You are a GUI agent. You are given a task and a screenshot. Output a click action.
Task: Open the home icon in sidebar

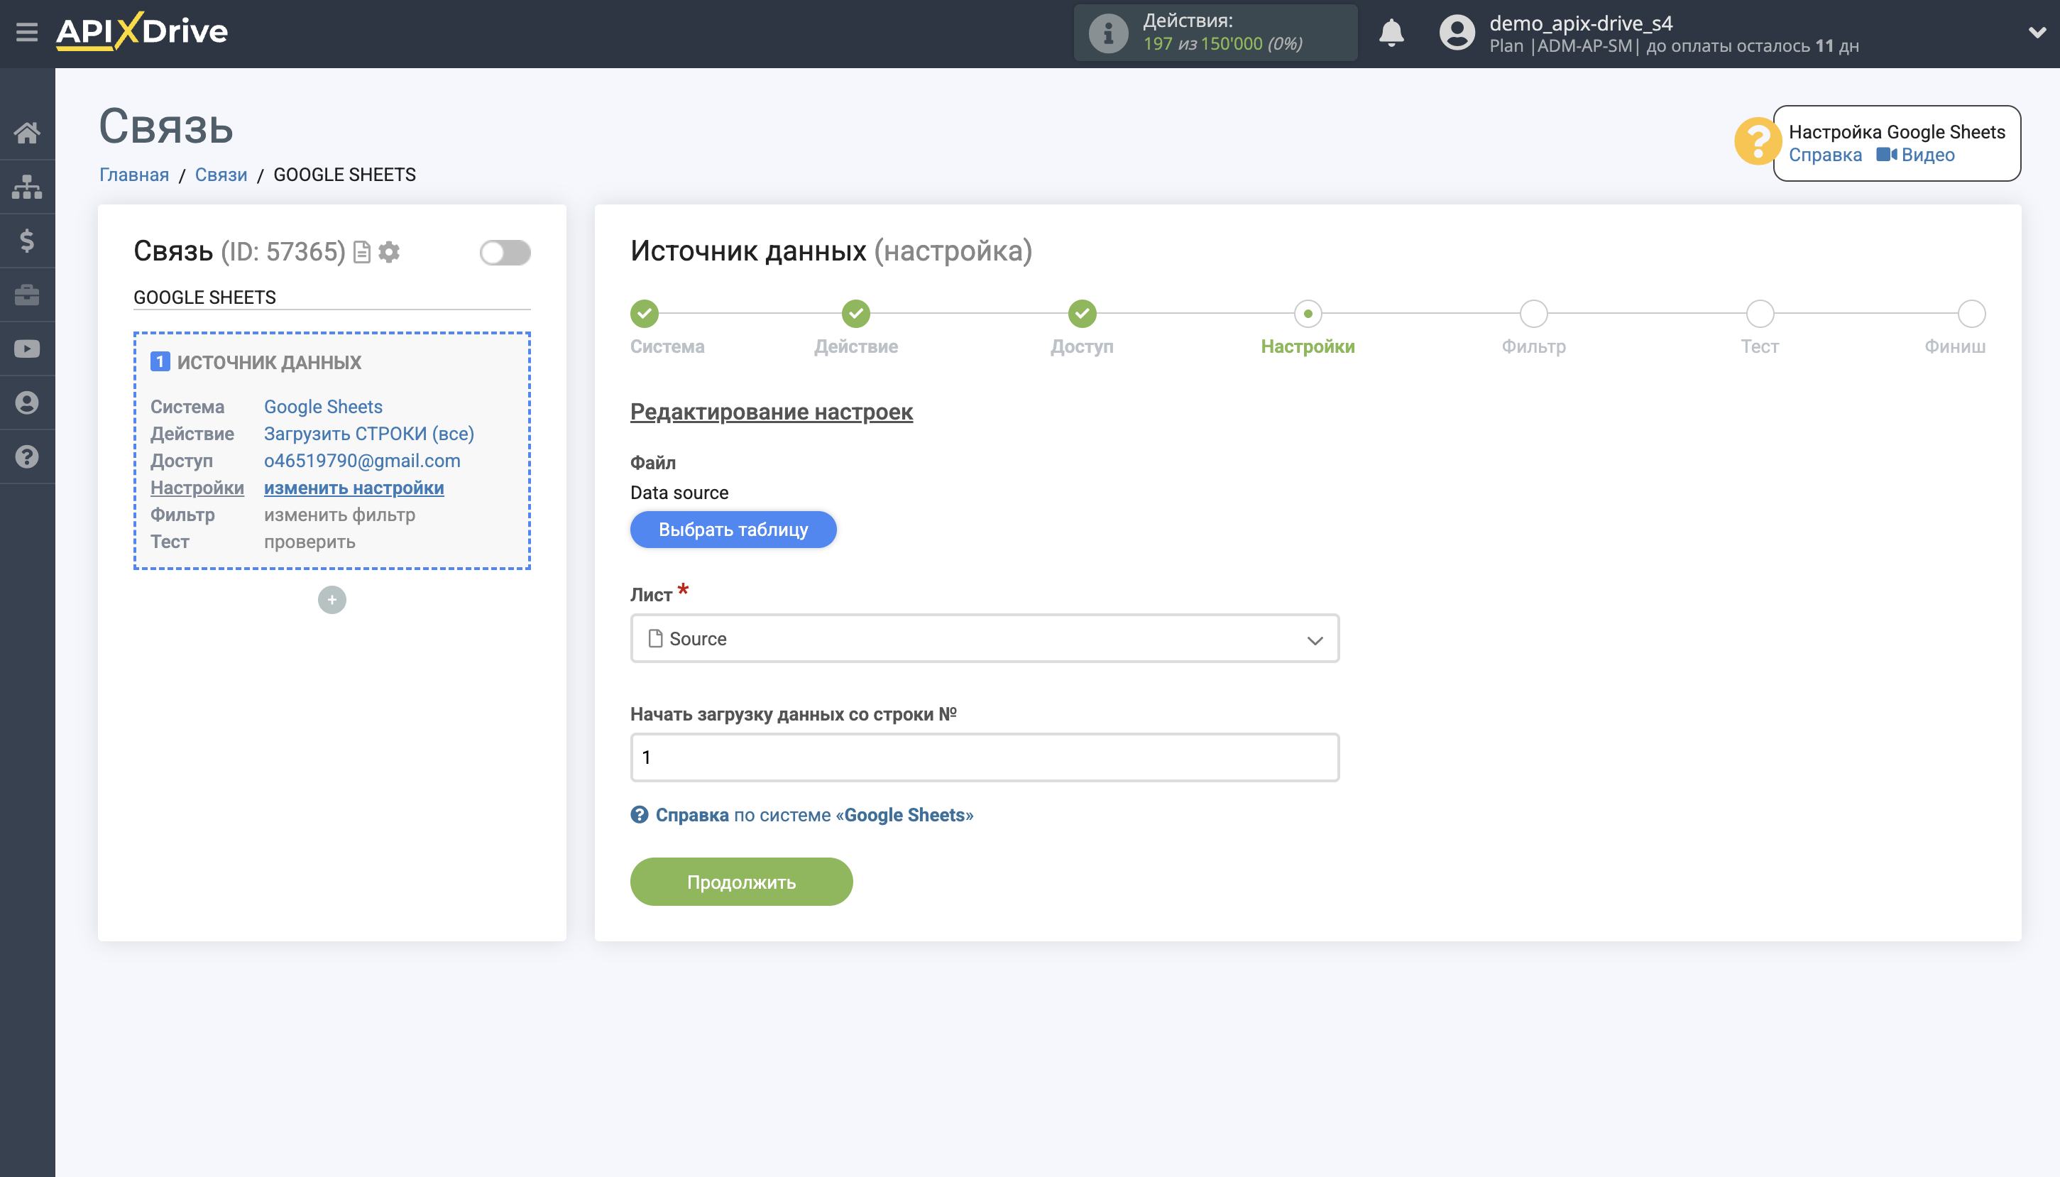[x=27, y=132]
